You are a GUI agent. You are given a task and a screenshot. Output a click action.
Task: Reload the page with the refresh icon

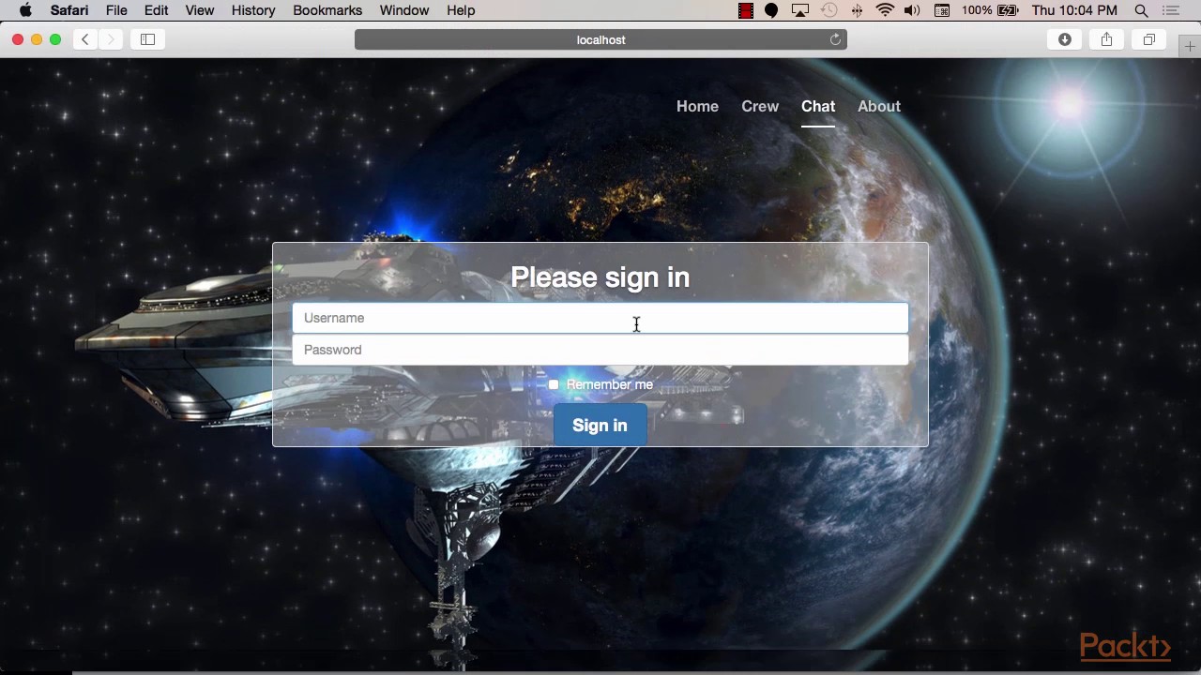tap(834, 39)
